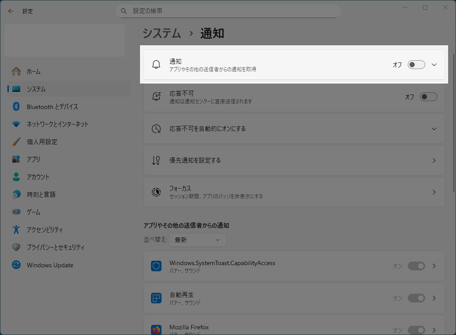
Task: Enable the 通知 toggle switch
Action: click(x=416, y=65)
